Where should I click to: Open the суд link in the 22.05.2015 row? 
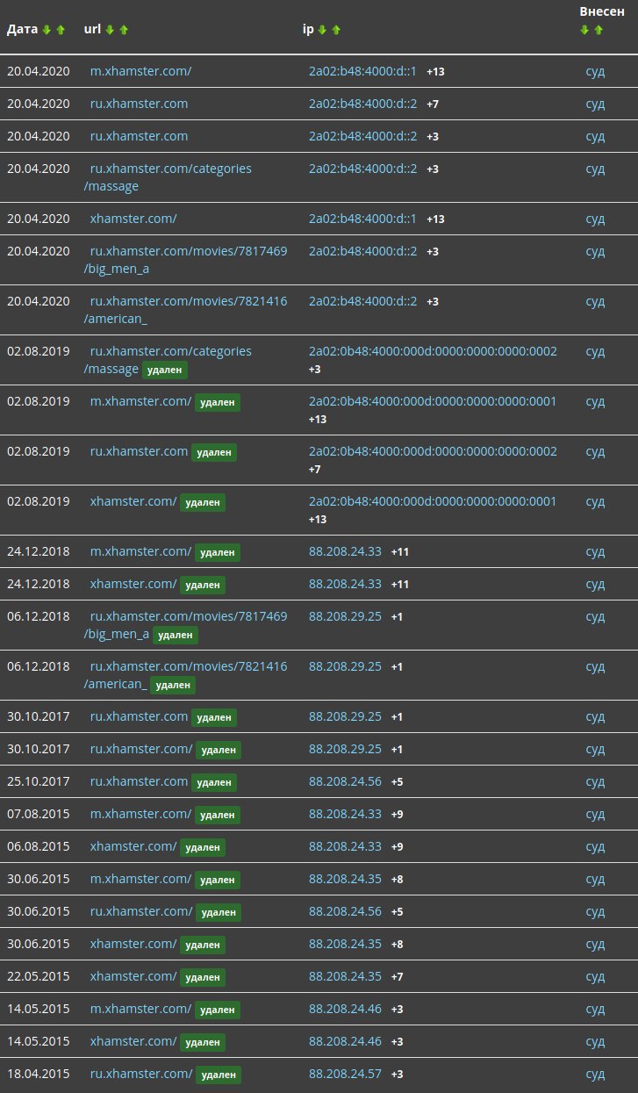[x=595, y=977]
